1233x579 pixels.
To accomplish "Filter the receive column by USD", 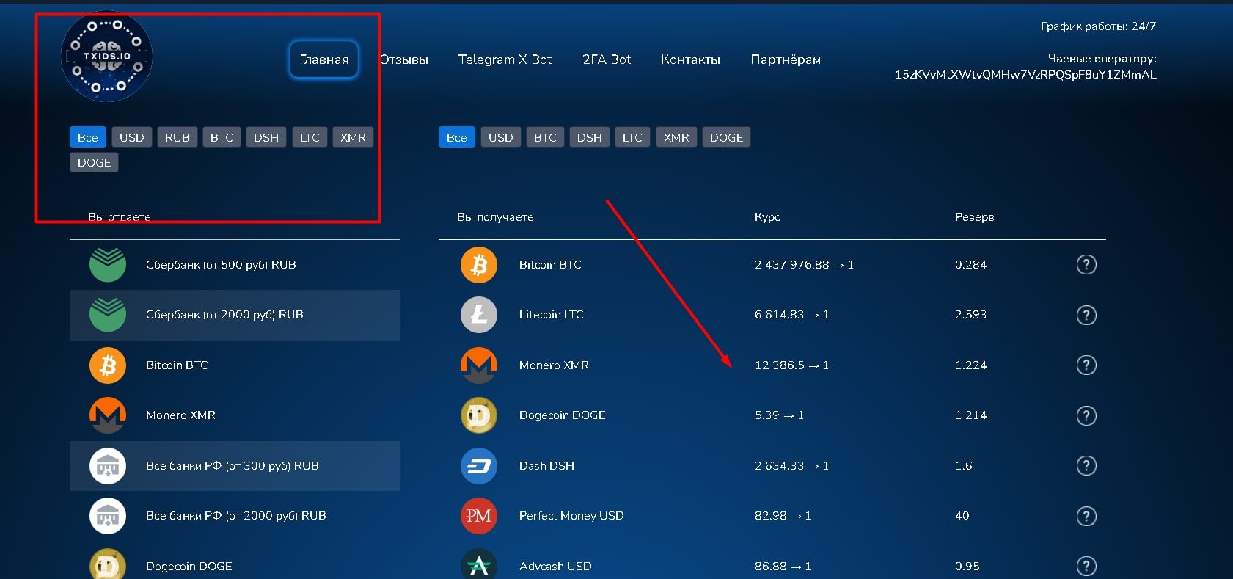I will point(501,137).
